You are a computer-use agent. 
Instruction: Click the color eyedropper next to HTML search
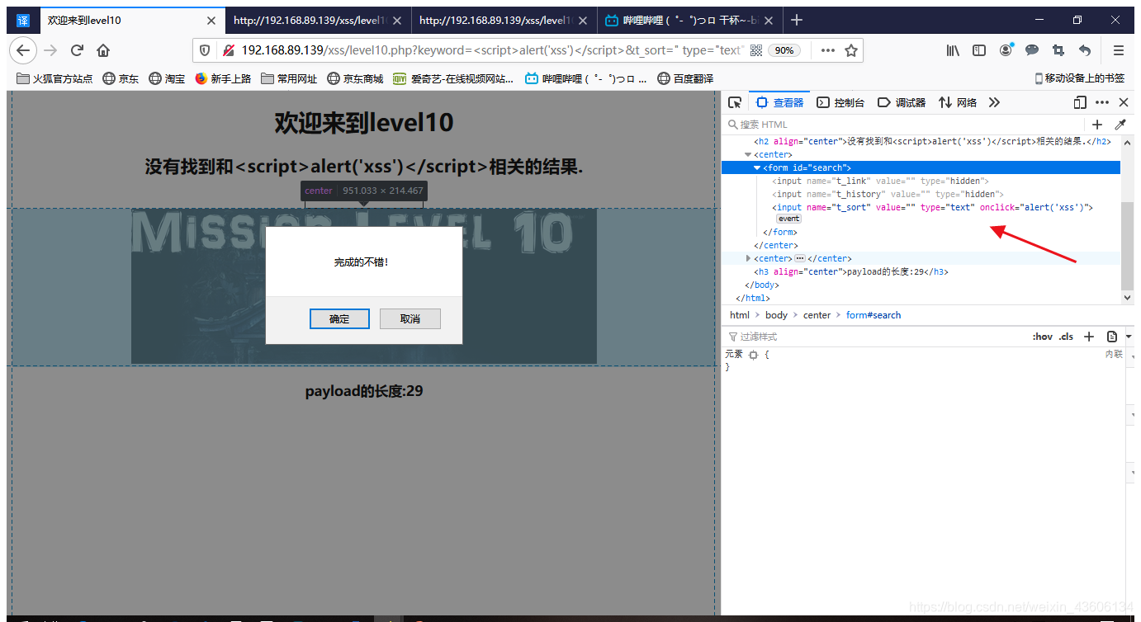(1120, 124)
